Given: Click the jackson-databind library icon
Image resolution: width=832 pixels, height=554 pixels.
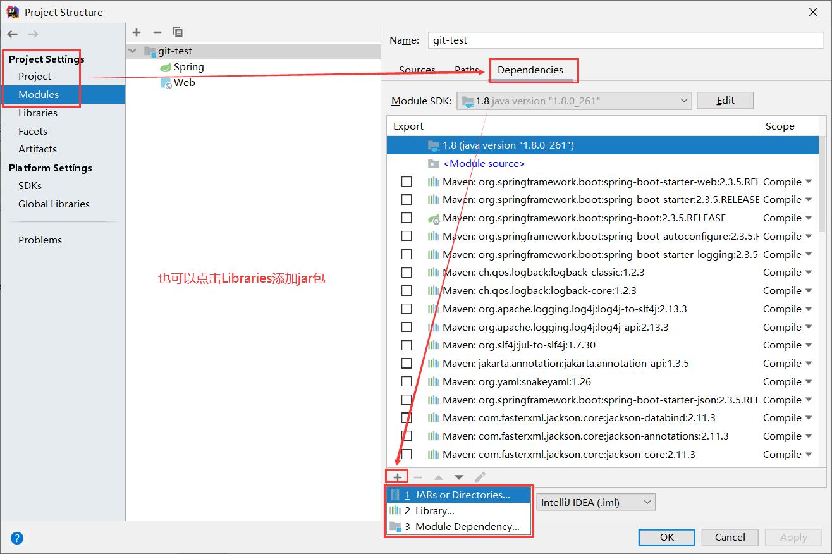Looking at the screenshot, I should pyautogui.click(x=433, y=418).
